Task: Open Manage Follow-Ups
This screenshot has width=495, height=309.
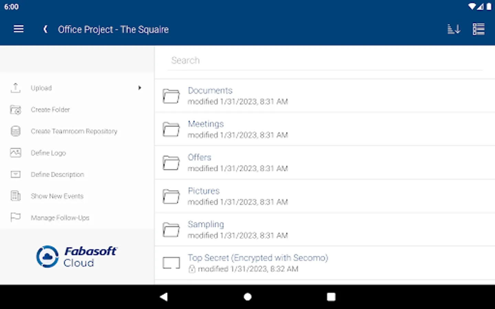Action: click(x=60, y=218)
